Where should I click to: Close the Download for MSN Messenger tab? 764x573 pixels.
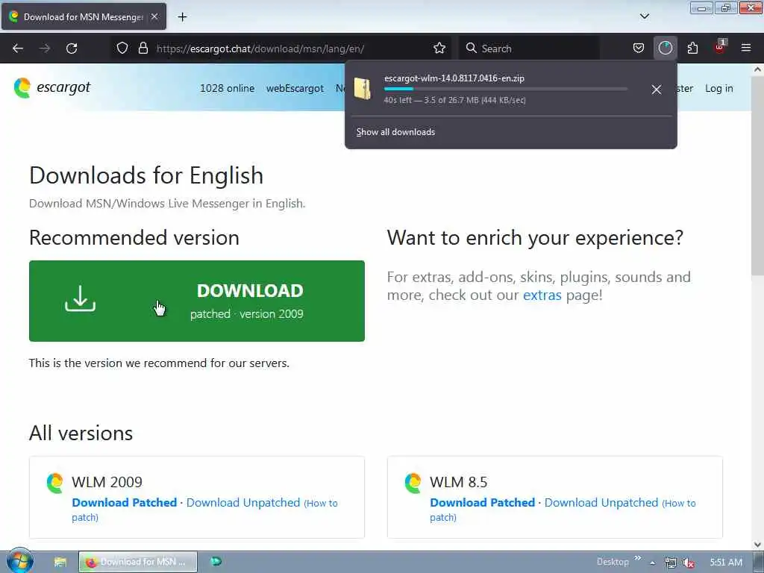tap(154, 16)
